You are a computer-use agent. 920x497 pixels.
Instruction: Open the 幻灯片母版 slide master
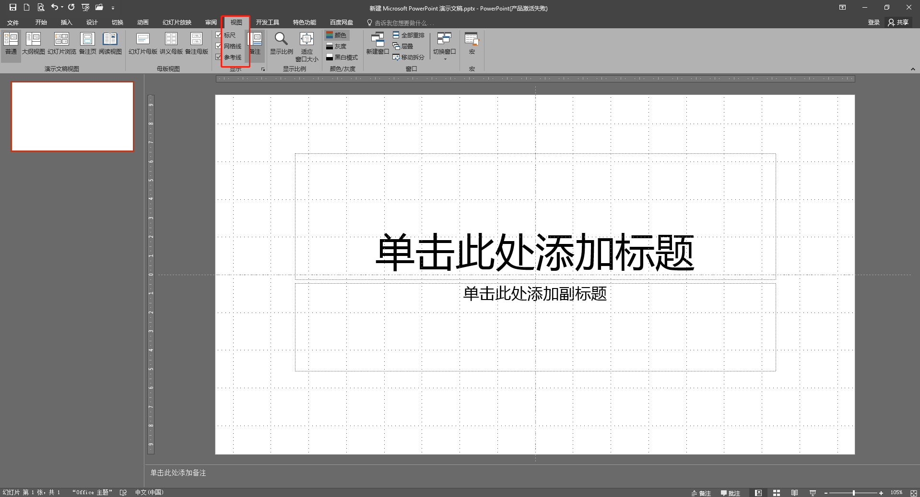[143, 43]
